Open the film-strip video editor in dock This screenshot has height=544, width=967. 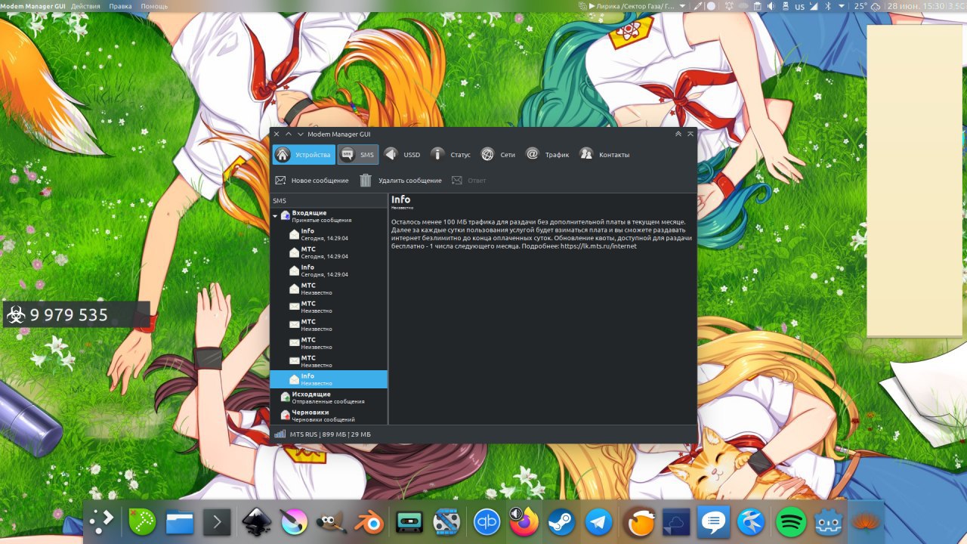pyautogui.click(x=446, y=522)
